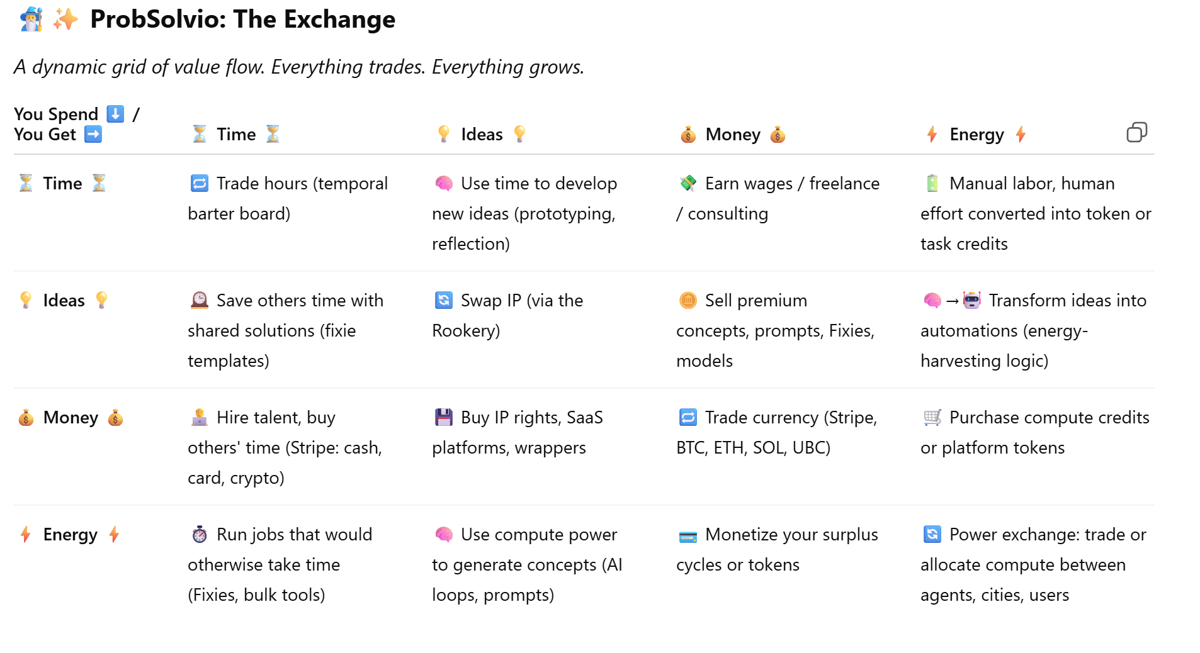Image resolution: width=1200 pixels, height=653 pixels.
Task: Click the robot icon beside Transform ideas
Action: point(972,301)
